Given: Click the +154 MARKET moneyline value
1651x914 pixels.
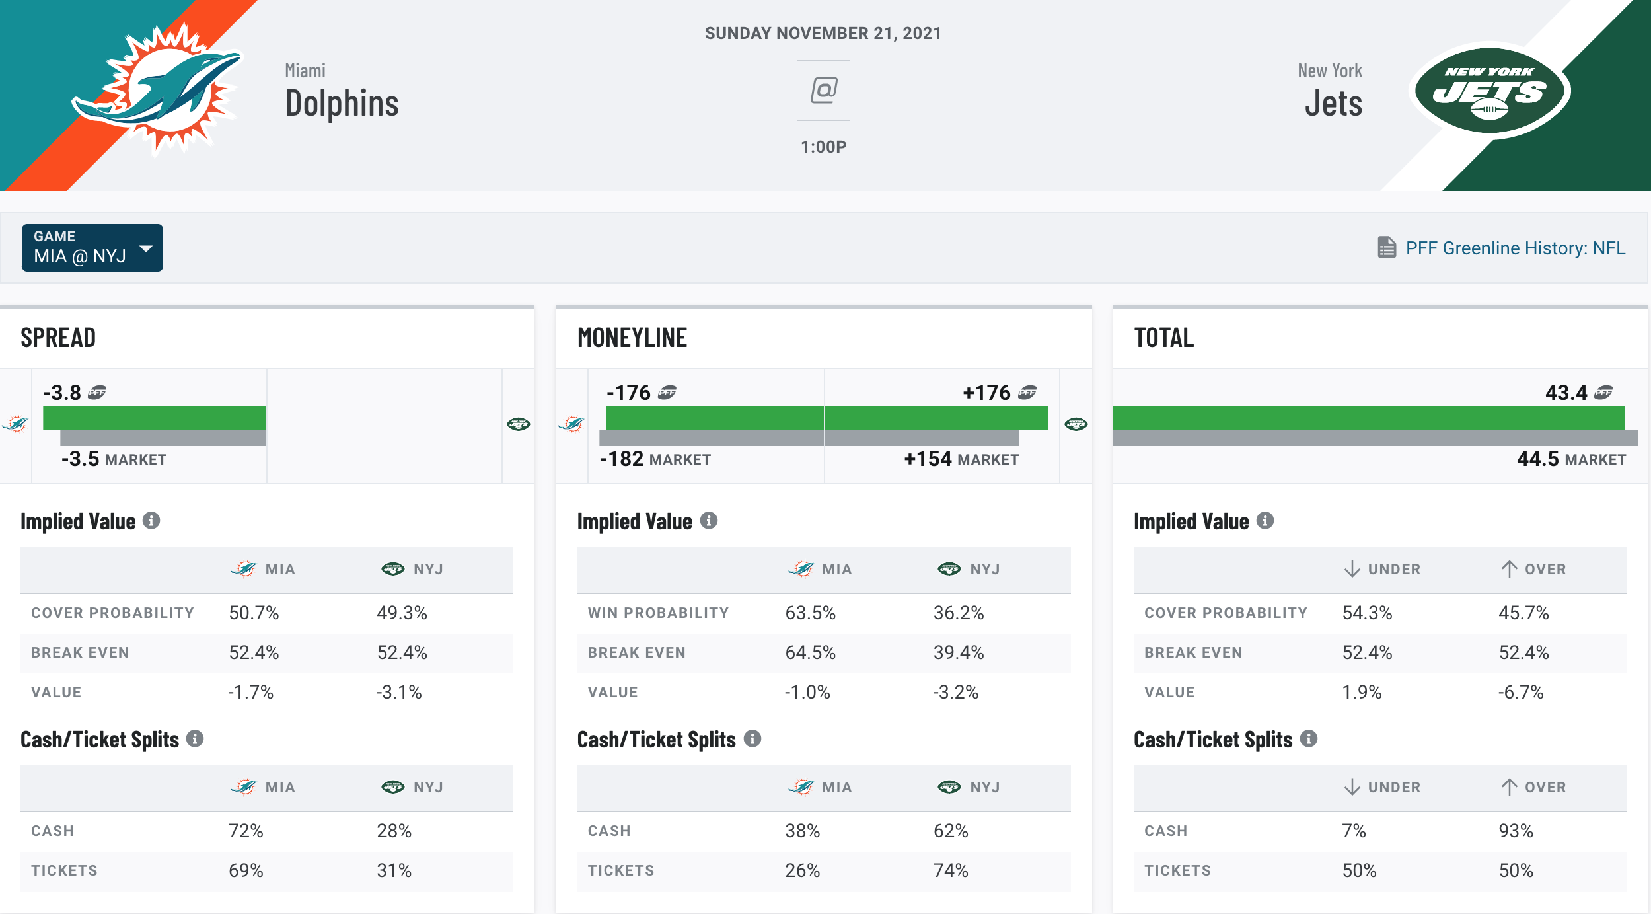Looking at the screenshot, I should pyautogui.click(x=961, y=459).
